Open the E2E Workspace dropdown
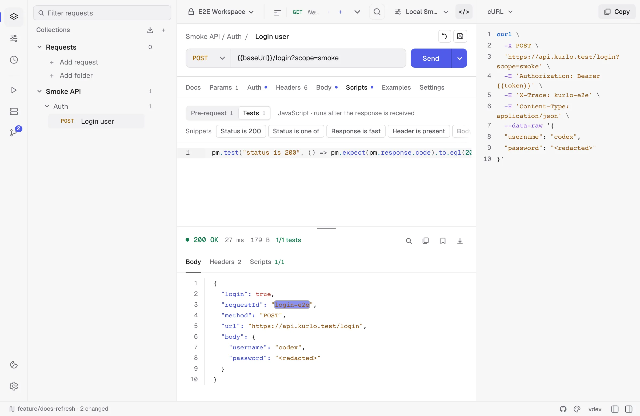Screen dimensions: 640x416 tap(221, 12)
